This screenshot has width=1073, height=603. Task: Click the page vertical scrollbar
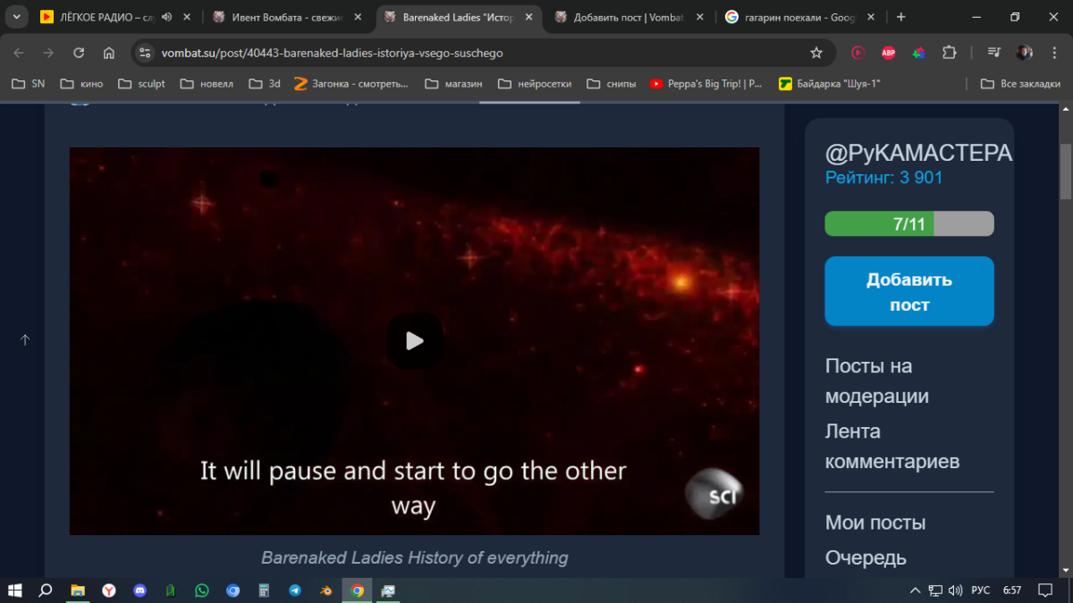point(1066,172)
